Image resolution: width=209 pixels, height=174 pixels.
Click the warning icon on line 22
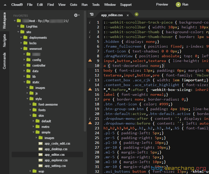click(x=90, y=123)
